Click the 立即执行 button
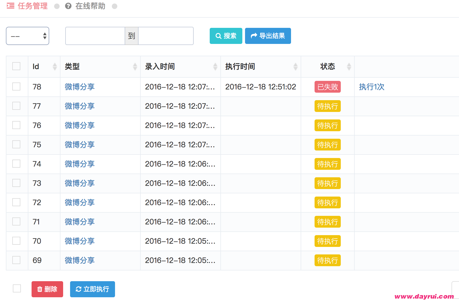Viewport: 459px width, 301px height. [93, 289]
